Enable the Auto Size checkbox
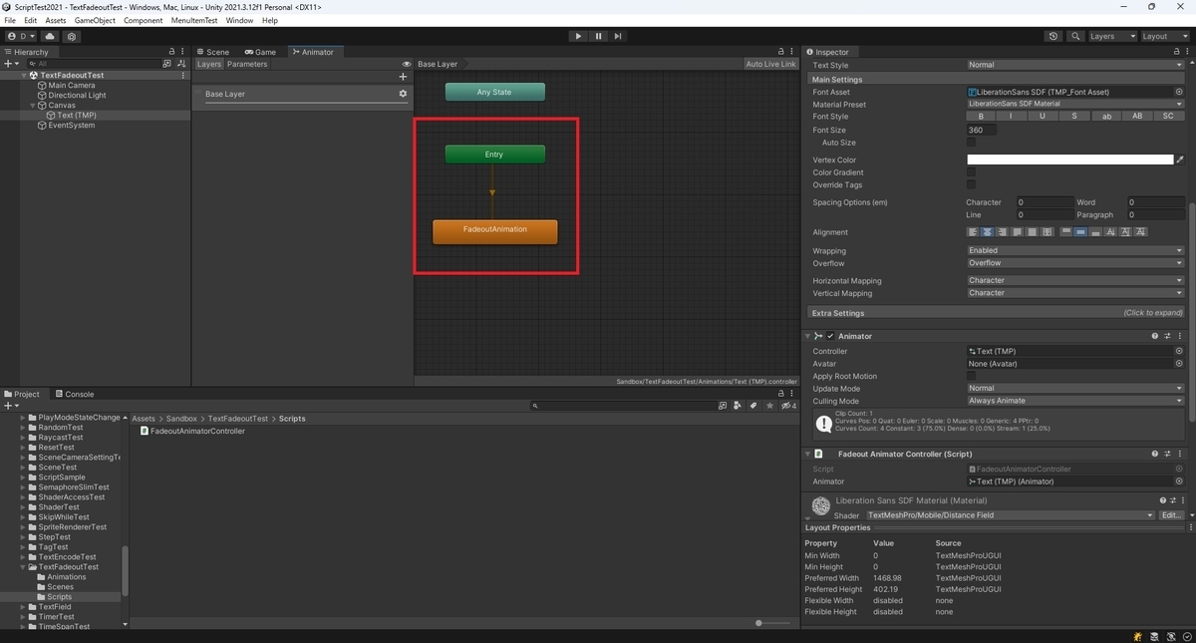Screen dimensions: 1196x643 [972, 143]
